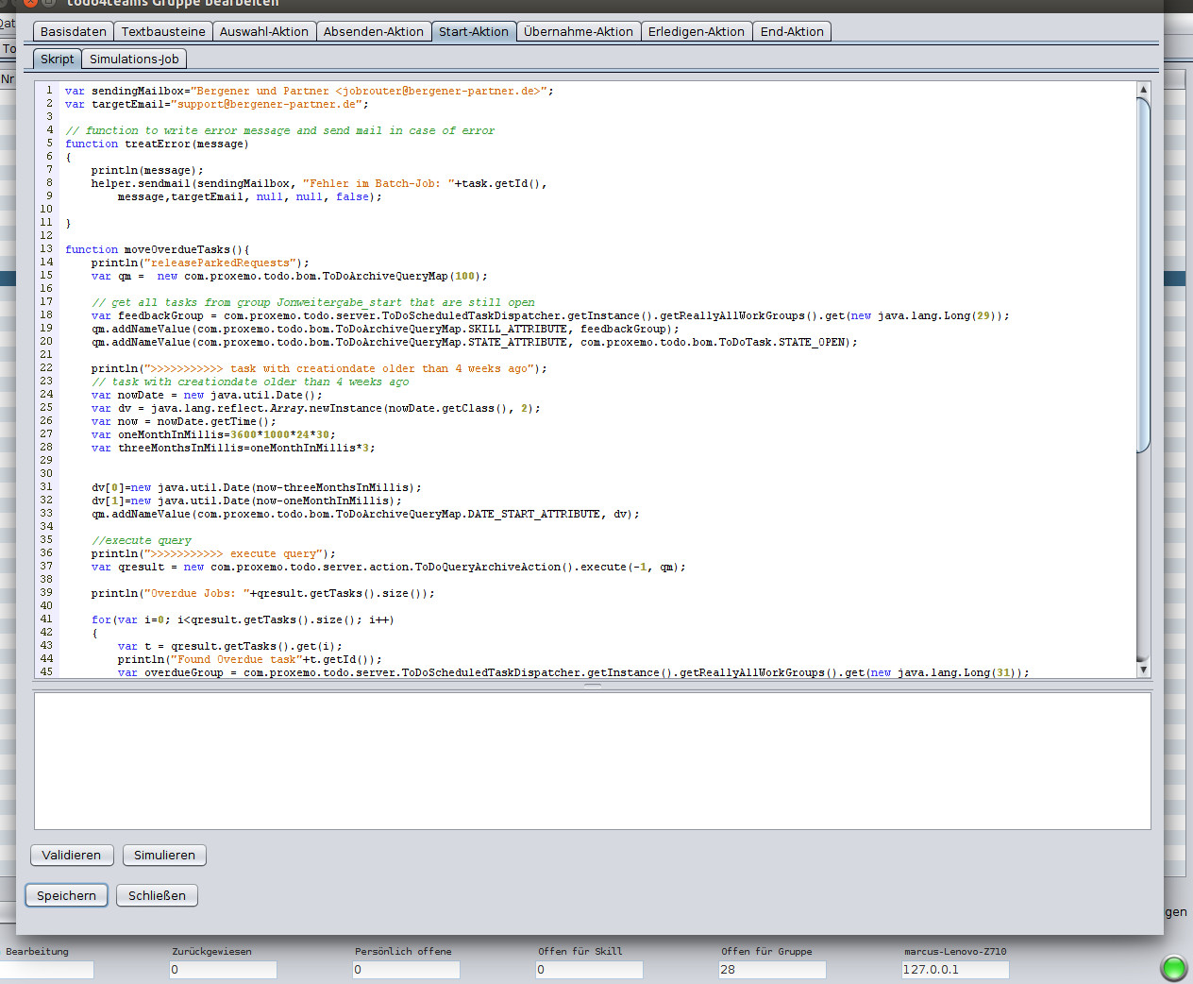Click the 'for(var i=0;' loop line
The image size is (1193, 984).
pos(243,619)
